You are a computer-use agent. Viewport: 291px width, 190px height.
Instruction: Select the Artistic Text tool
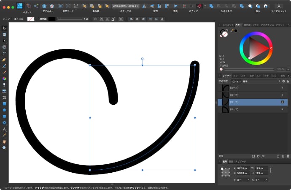click(x=4, y=129)
